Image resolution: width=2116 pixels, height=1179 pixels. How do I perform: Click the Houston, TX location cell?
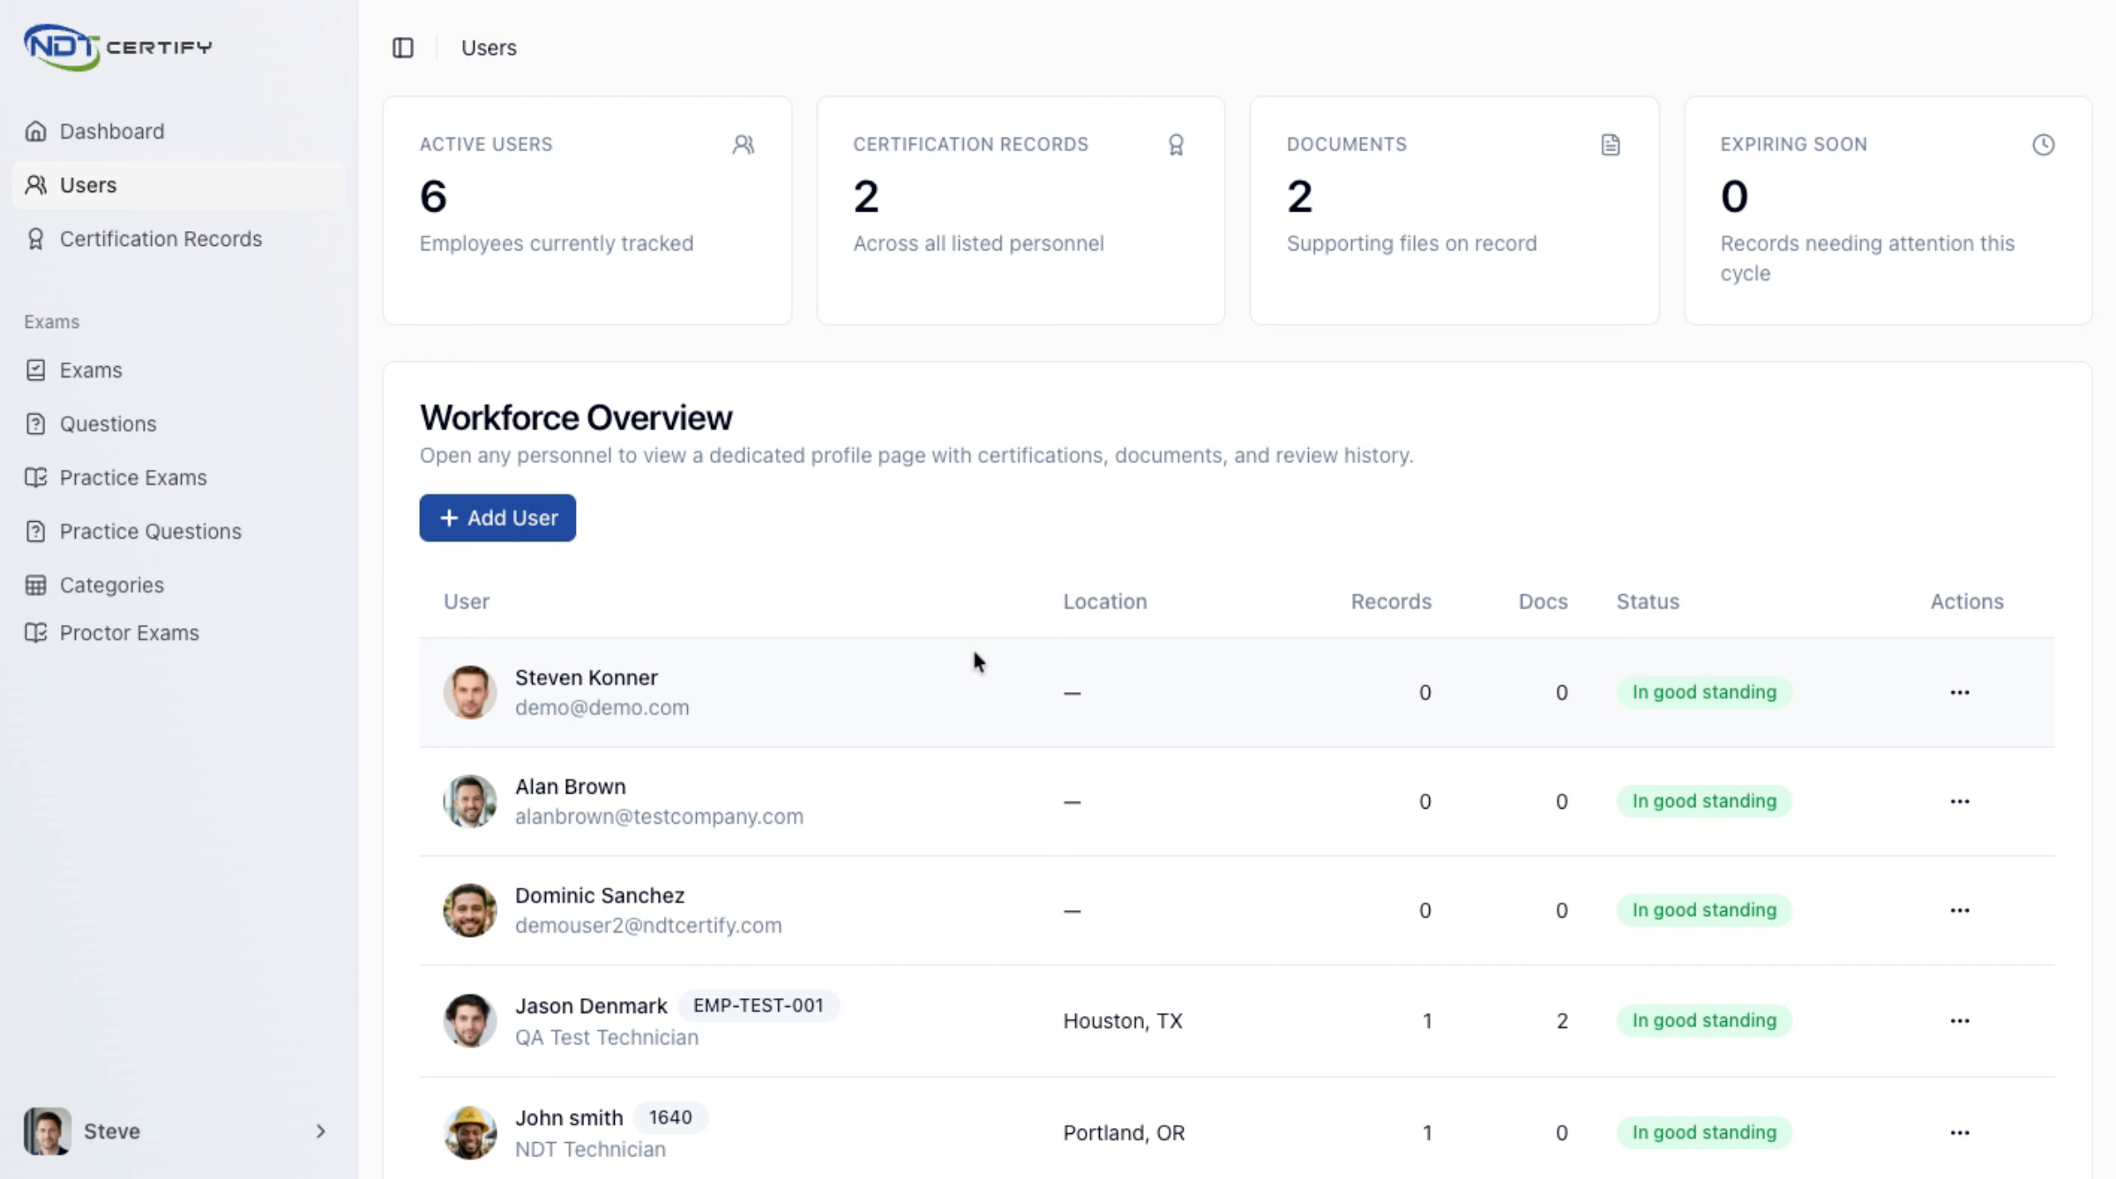click(1123, 1021)
